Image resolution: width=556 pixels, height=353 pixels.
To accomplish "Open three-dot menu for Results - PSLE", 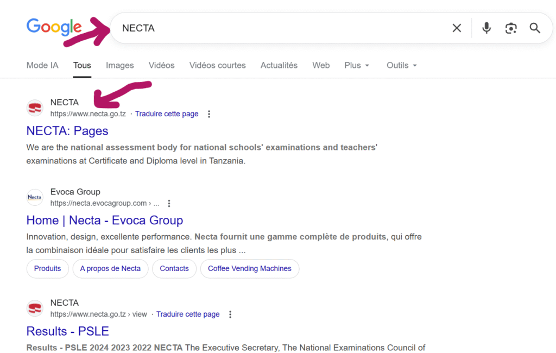I will click(x=230, y=314).
